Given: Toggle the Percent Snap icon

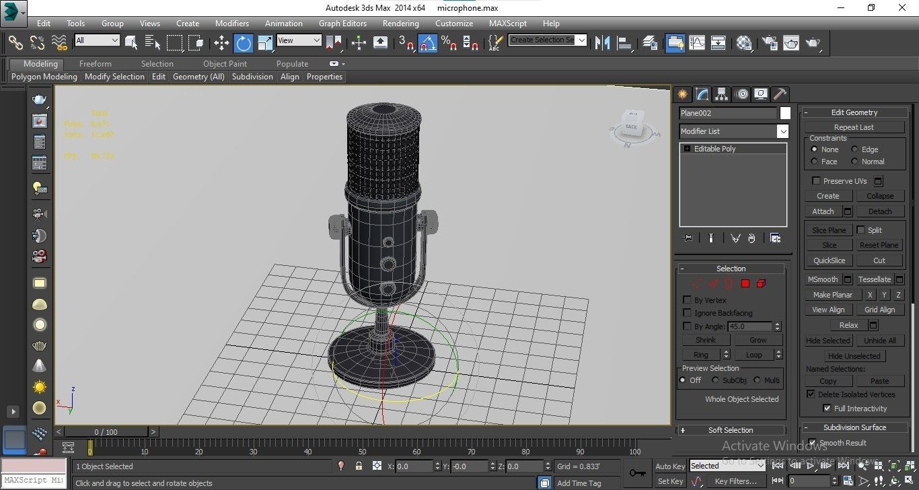Looking at the screenshot, I should [x=449, y=42].
